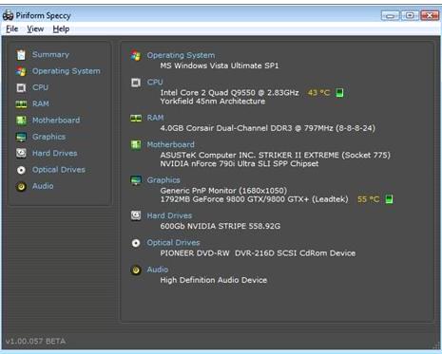
Task: Click the Optical Drives disc icon in sidebar
Action: (x=21, y=170)
